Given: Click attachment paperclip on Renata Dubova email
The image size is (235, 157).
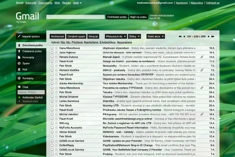Looking at the screenshot, I should [202, 56].
